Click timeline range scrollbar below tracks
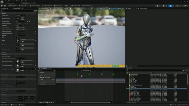This screenshot has width=189, height=106. 91,102
